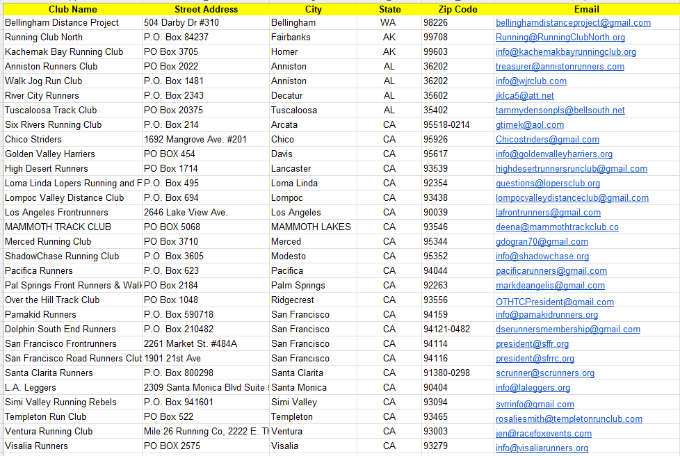Open Chicostriders@gmail.com email link

(x=547, y=140)
